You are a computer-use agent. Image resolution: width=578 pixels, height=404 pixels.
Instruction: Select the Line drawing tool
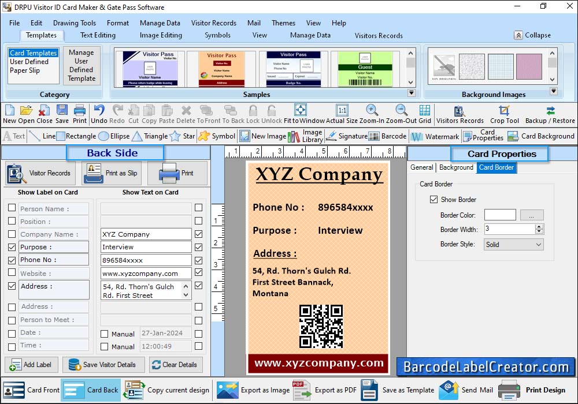click(x=42, y=136)
